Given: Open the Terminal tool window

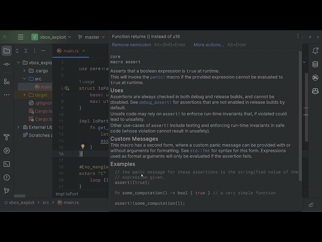Looking at the screenshot, I should (x=7, y=164).
